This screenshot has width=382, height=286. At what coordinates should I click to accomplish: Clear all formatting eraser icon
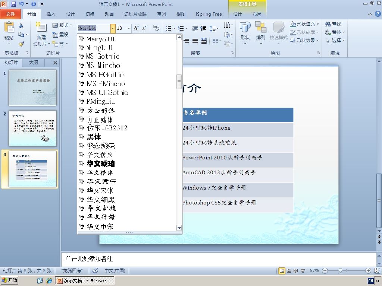tap(156, 28)
